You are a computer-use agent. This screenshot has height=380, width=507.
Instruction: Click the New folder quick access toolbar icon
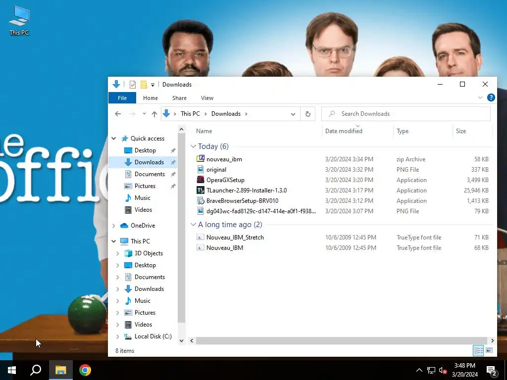pos(144,85)
